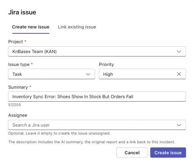
Task: Open the Assignee Search a Jira user field
Action: click(97, 125)
